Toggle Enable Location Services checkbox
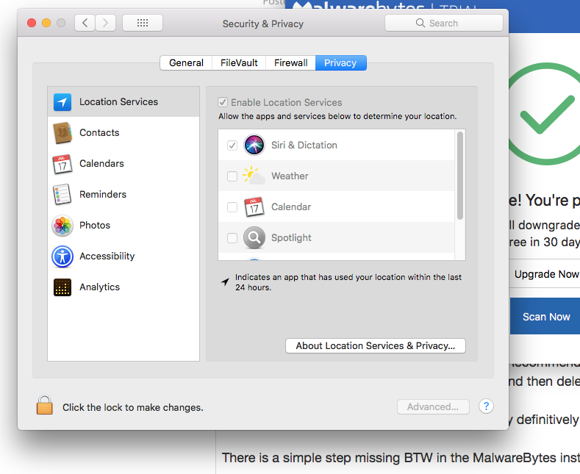580x474 pixels. coord(223,102)
